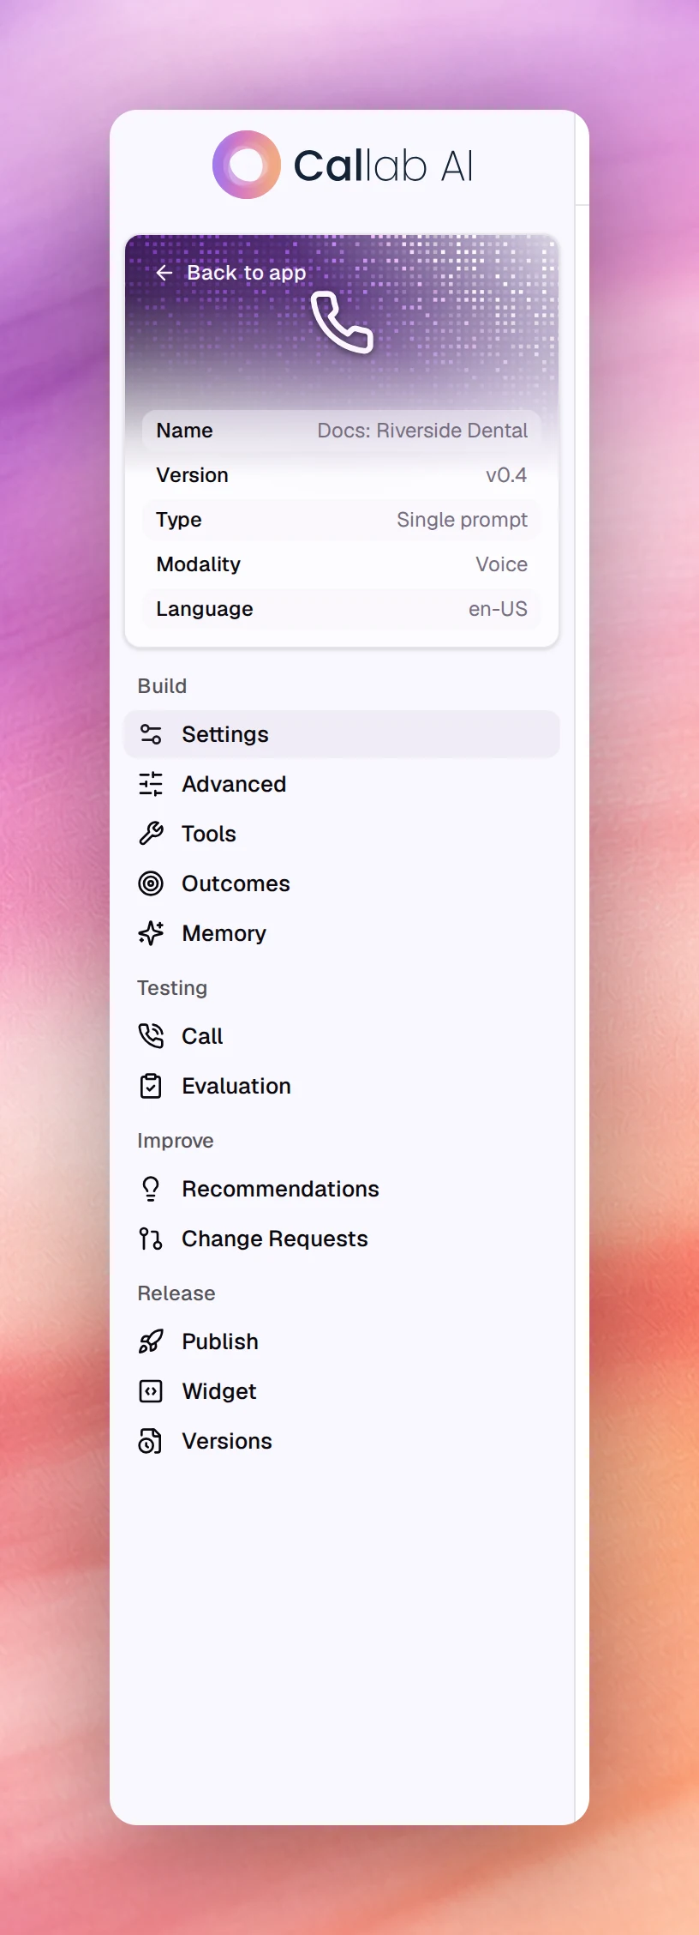Screen dimensions: 699x1935
Task: Click the 'Build' section heading
Action: pyautogui.click(x=162, y=686)
